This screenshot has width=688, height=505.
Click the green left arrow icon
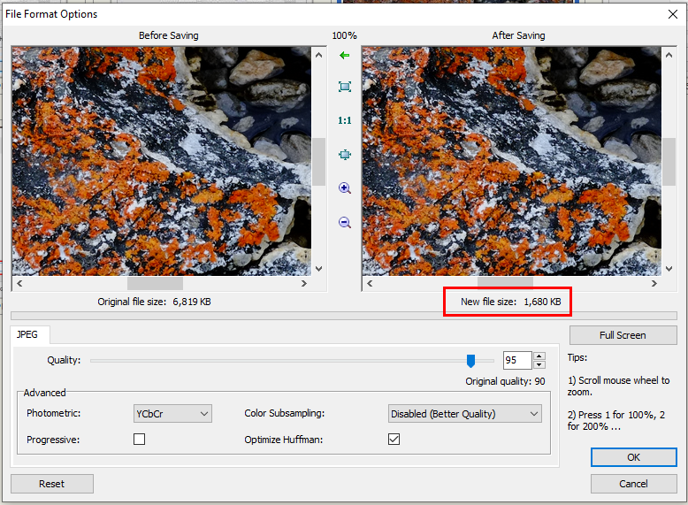click(x=344, y=56)
